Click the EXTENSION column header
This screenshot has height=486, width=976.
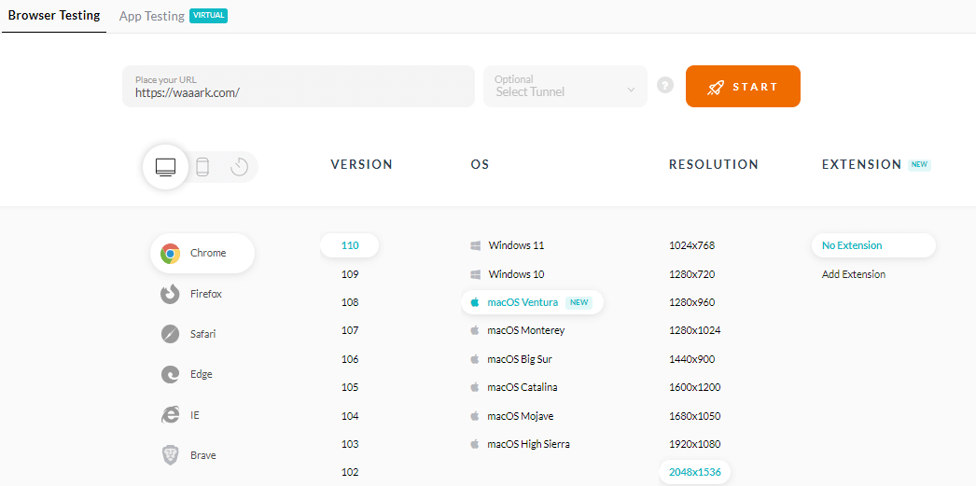coord(861,165)
